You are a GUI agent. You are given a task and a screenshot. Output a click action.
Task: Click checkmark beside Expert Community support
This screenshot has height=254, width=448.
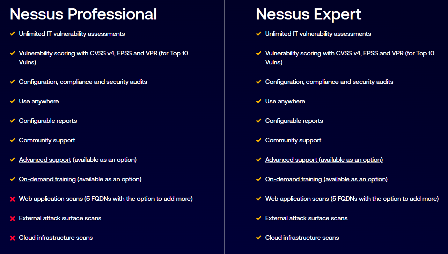click(259, 140)
